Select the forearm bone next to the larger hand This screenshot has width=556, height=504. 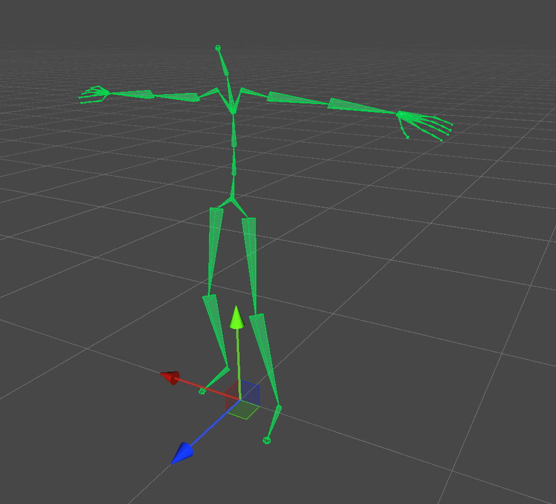click(x=363, y=106)
